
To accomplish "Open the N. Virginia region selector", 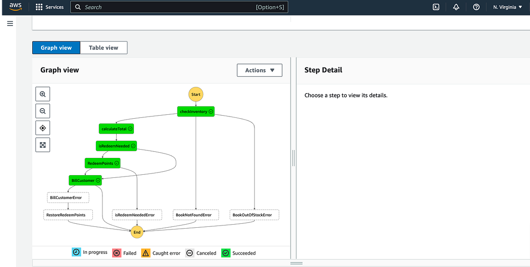I will [507, 7].
